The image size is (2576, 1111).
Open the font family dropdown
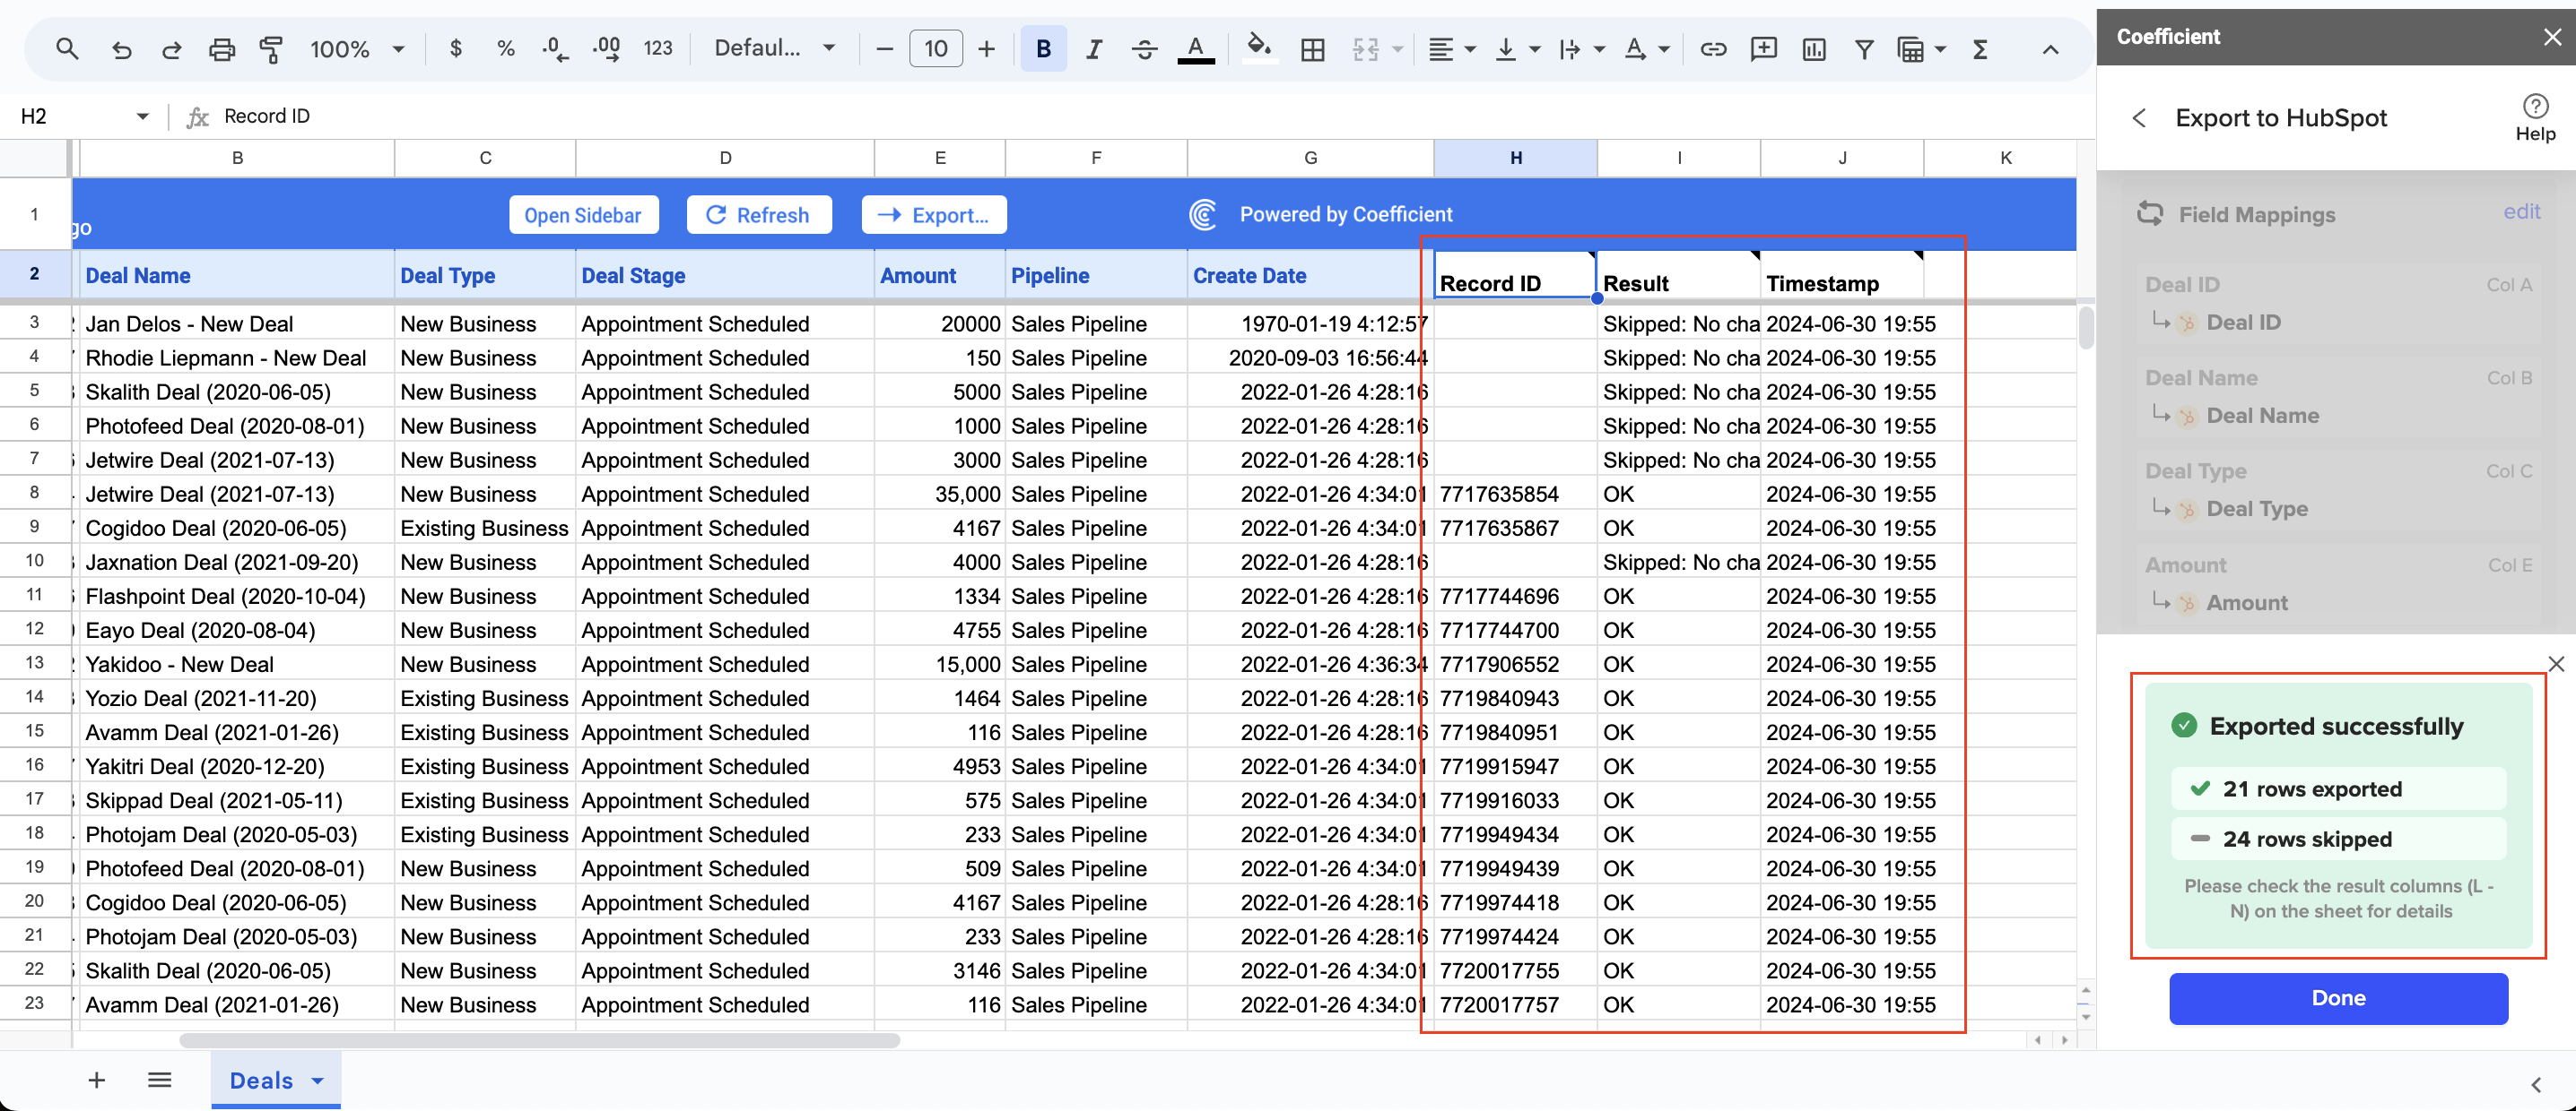point(774,48)
